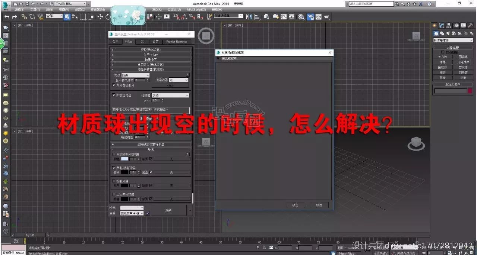Open the Motion panel wheel tab
Screen dimensions: 477x255
[x=456, y=25]
